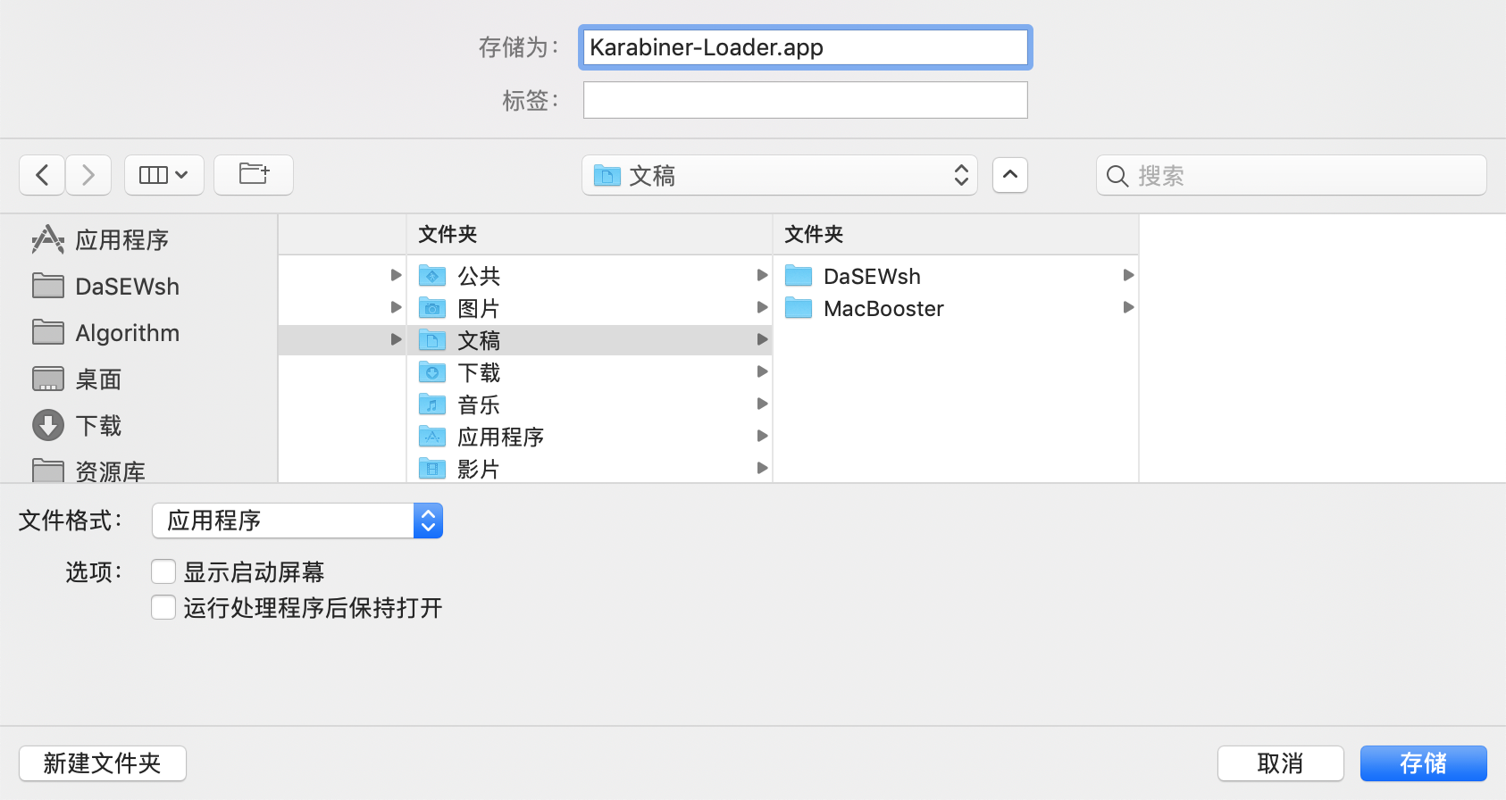Select DaSEWsh in the sidebar

coord(138,286)
